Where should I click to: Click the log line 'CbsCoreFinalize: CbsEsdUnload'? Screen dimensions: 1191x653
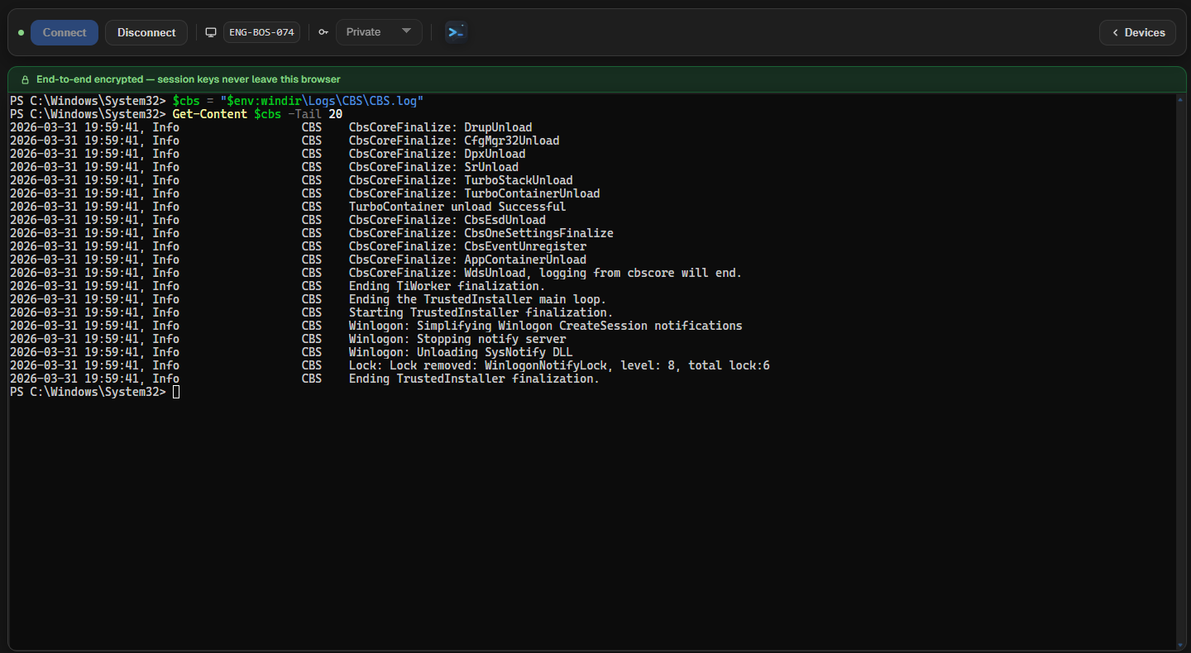pos(278,220)
